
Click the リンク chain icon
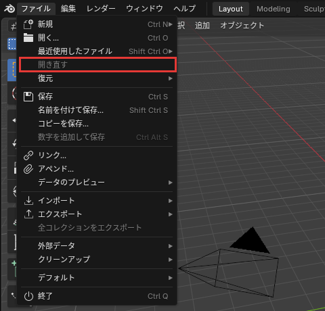click(28, 155)
